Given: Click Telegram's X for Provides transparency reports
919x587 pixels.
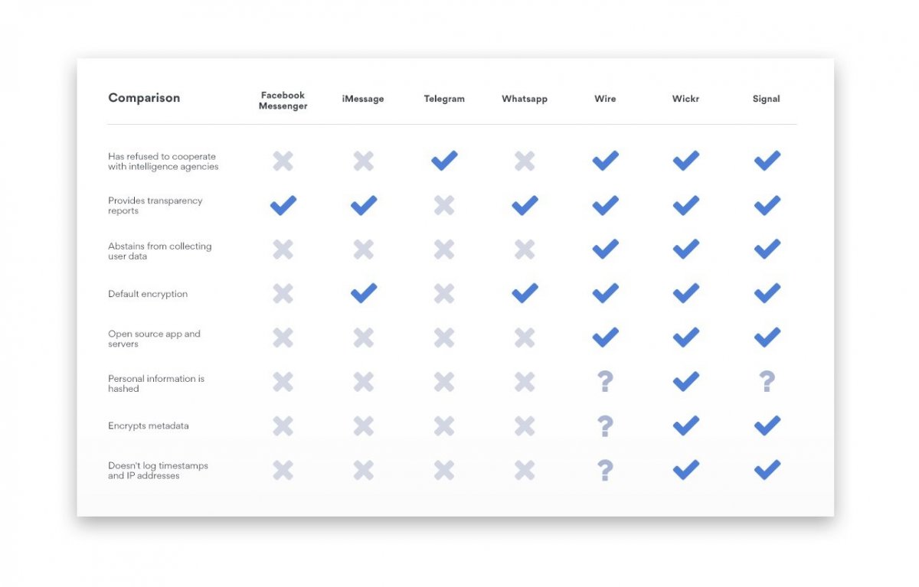Looking at the screenshot, I should pyautogui.click(x=444, y=205).
